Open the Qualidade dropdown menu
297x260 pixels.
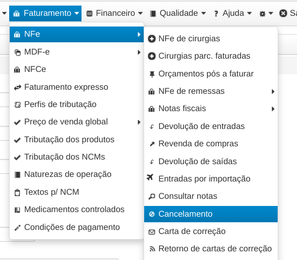pyautogui.click(x=178, y=13)
